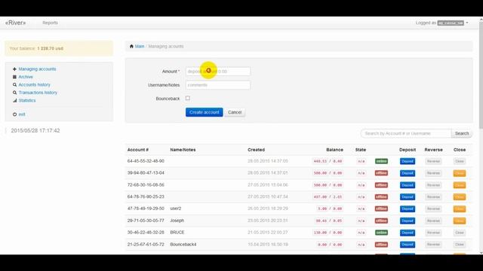Click orange Close for account 72-68-30-16-08-56
The image size is (483, 271).
pos(460,185)
